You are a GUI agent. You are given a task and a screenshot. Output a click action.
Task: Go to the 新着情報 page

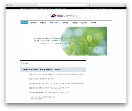pyautogui.click(x=43, y=23)
